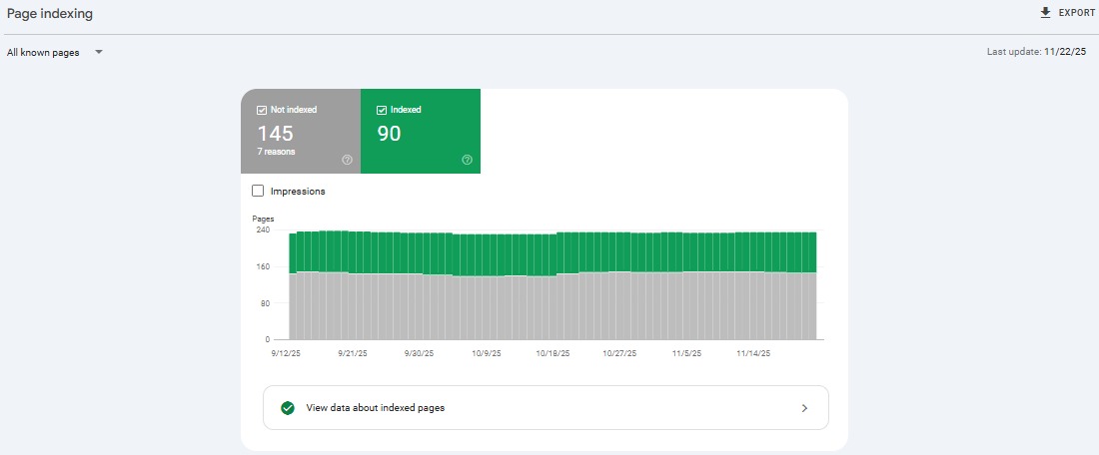Viewport: 1099px width, 455px height.
Task: Uncheck the Indexed checkbox
Action: click(x=382, y=110)
